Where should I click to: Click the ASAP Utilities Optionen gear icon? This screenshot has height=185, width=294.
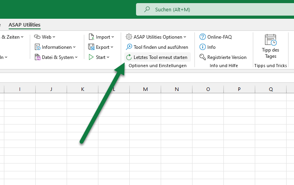[129, 37]
